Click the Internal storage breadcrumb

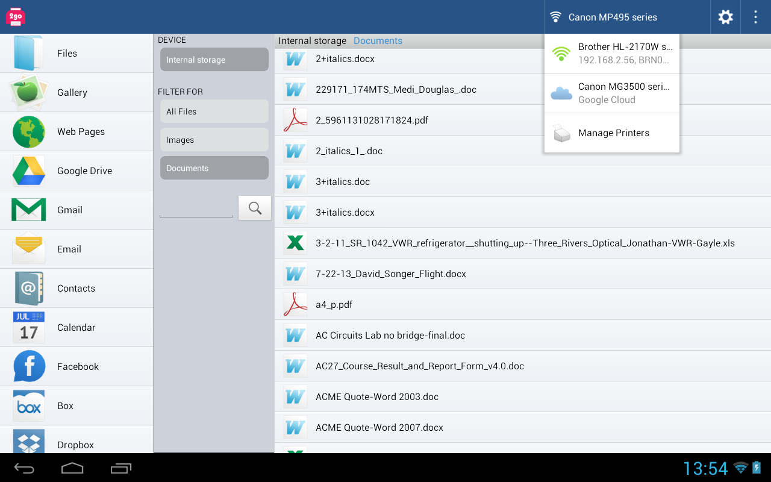point(312,41)
